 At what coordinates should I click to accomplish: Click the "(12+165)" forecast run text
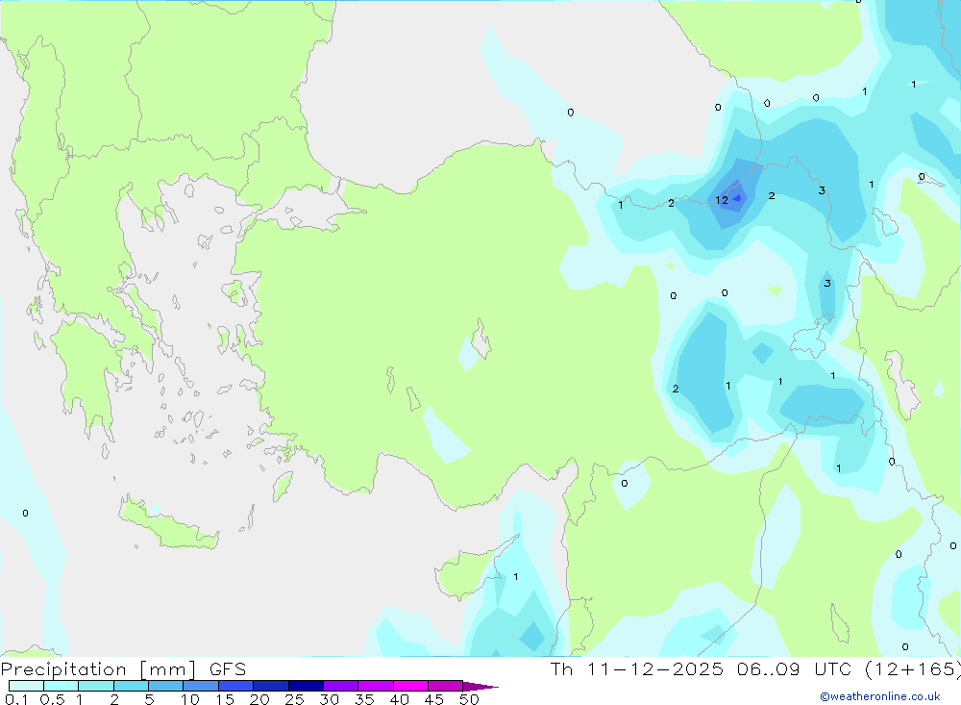tap(913, 669)
